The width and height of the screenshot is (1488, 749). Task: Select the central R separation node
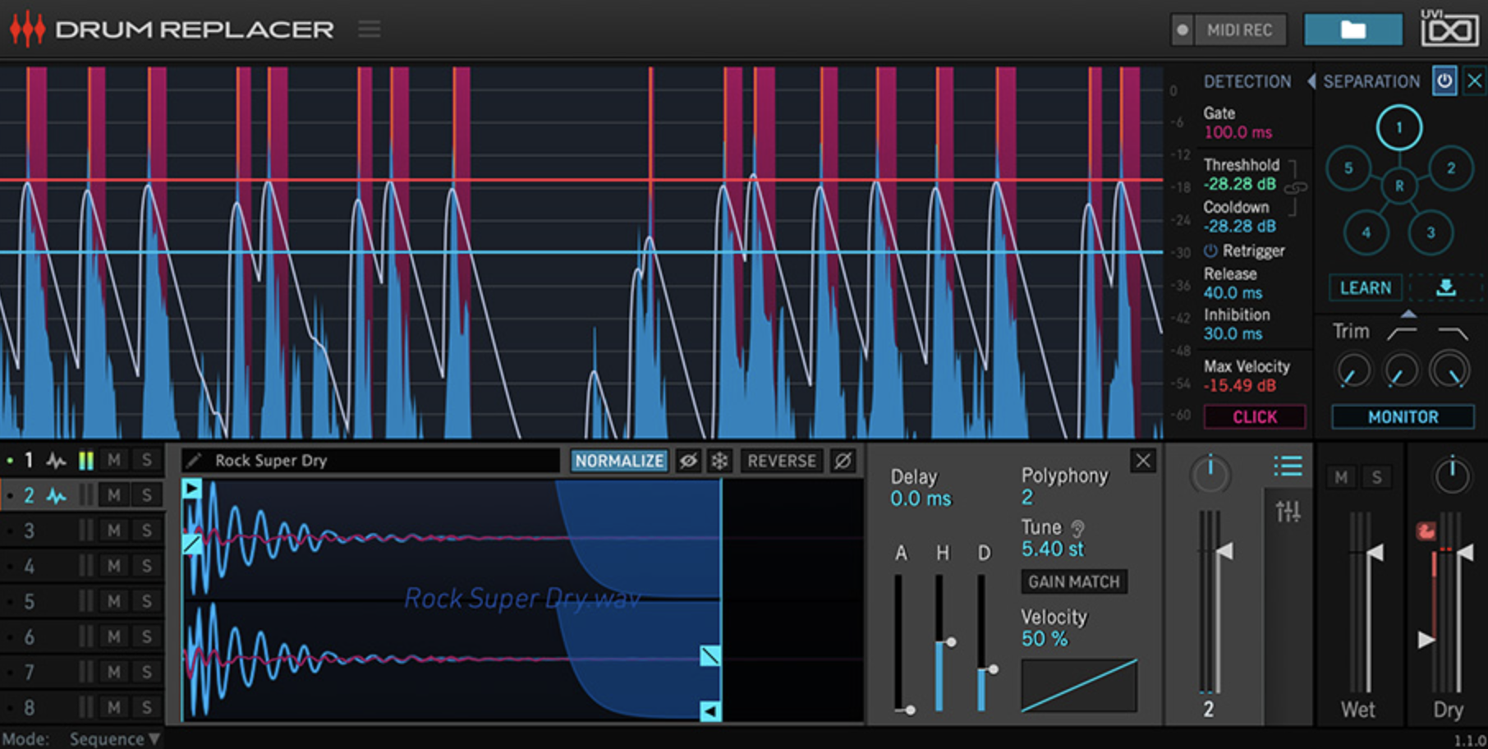1399,186
